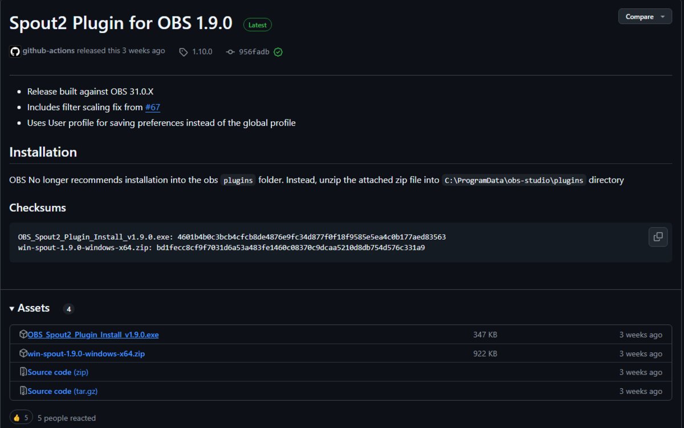This screenshot has height=428, width=684.
Task: Click the 922 KB size text
Action: click(x=485, y=353)
